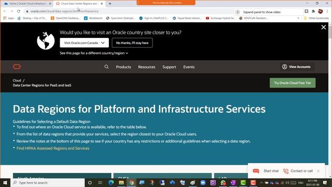Open Chrome three-dot menu
Screen dimensions: 332x187
point(327,11)
